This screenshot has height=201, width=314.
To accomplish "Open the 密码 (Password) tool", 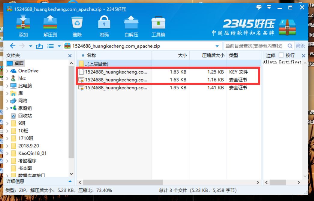I will [x=104, y=24].
